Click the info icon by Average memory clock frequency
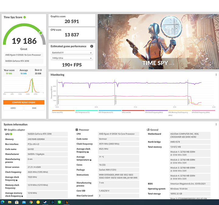The height and width of the screenshot is (205, 219). tap(22, 196)
